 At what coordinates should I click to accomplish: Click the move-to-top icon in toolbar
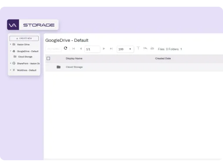[x=138, y=48]
